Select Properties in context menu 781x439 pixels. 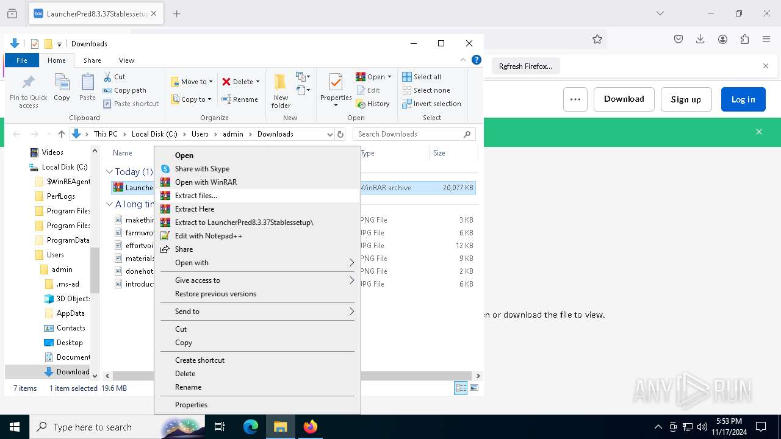pos(257,405)
